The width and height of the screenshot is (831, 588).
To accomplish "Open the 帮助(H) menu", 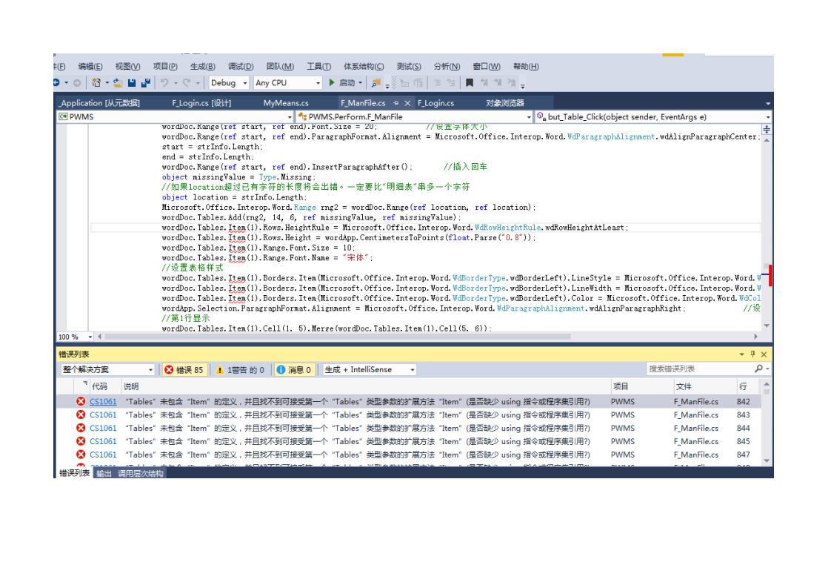I will pos(526,66).
